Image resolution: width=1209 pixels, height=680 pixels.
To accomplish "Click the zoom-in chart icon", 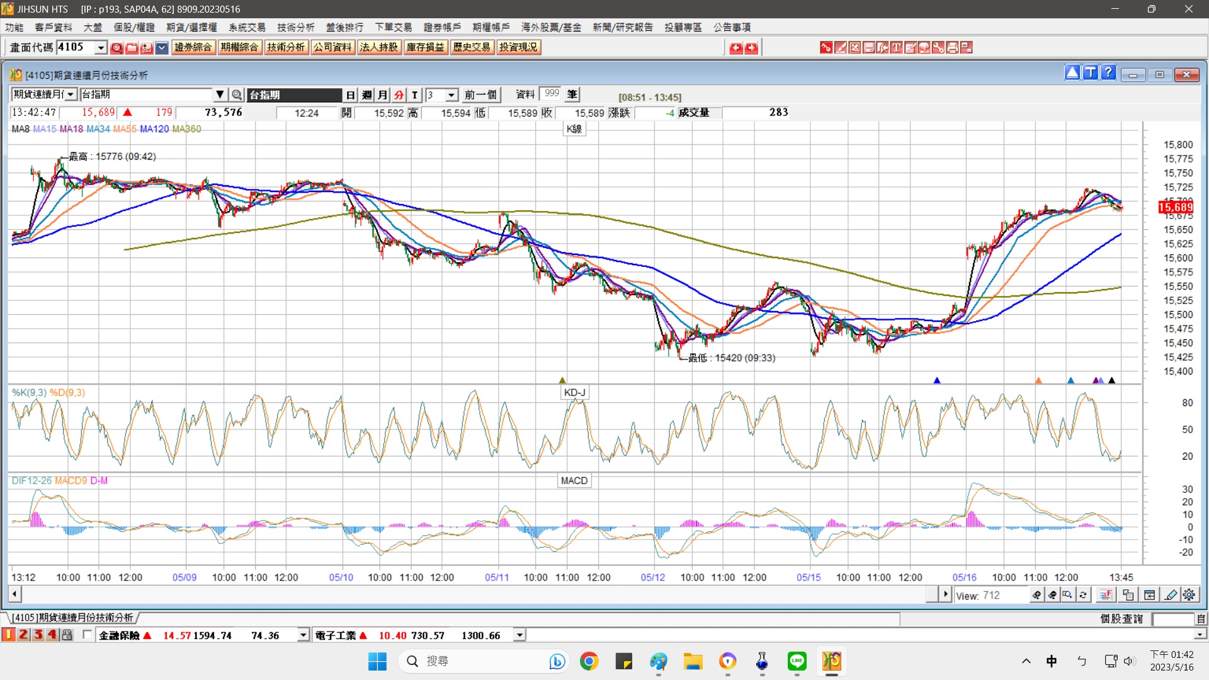I will click(x=1036, y=595).
